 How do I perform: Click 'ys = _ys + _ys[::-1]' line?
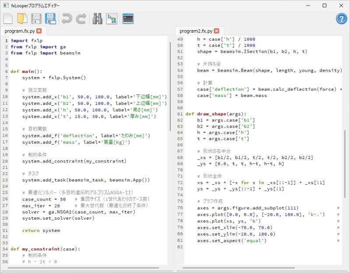241,189
